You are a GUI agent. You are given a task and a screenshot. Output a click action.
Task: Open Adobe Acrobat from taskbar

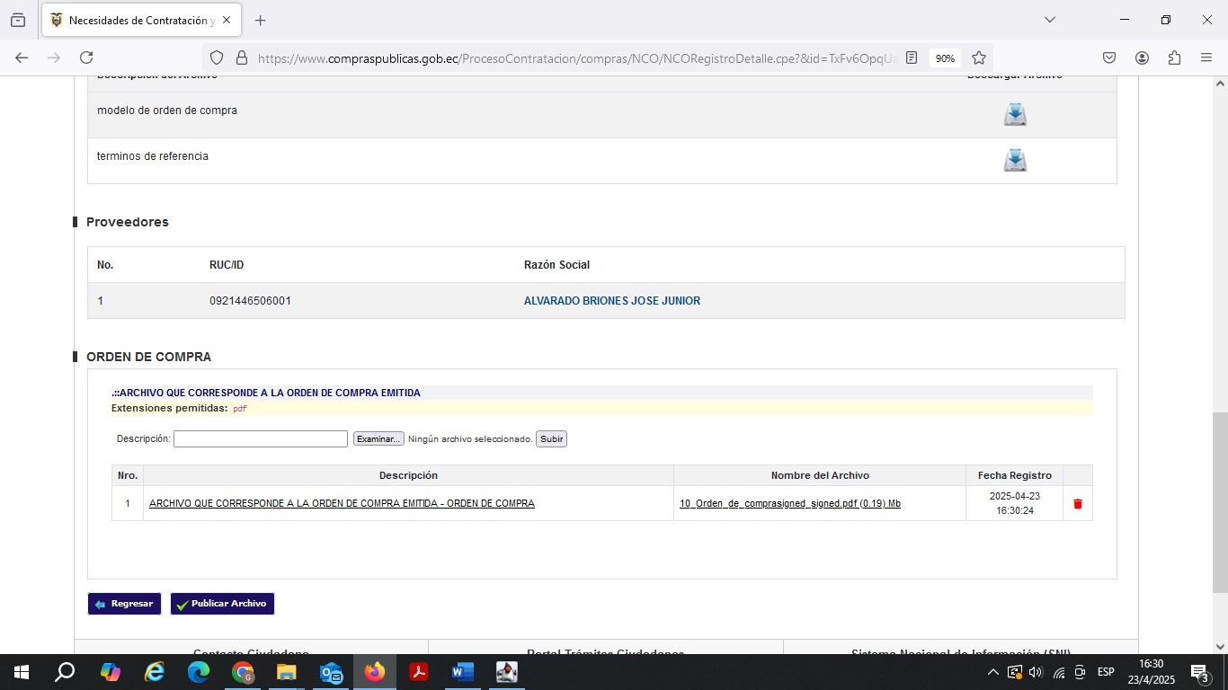point(418,672)
